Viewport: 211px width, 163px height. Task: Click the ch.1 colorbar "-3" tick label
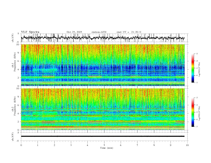tap(196, 54)
